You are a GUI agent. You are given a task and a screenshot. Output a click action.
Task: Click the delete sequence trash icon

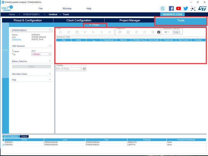pyautogui.click(x=136, y=32)
